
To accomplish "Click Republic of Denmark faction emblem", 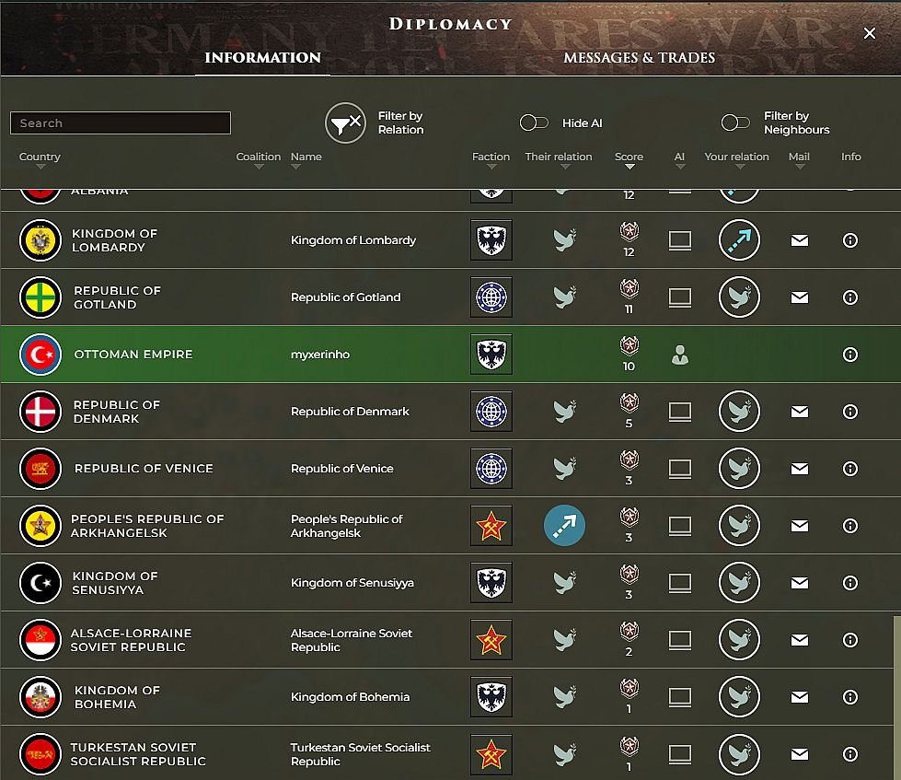I will tap(491, 412).
